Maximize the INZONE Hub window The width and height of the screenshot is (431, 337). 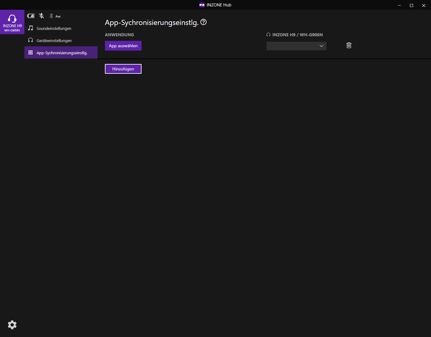(411, 5)
